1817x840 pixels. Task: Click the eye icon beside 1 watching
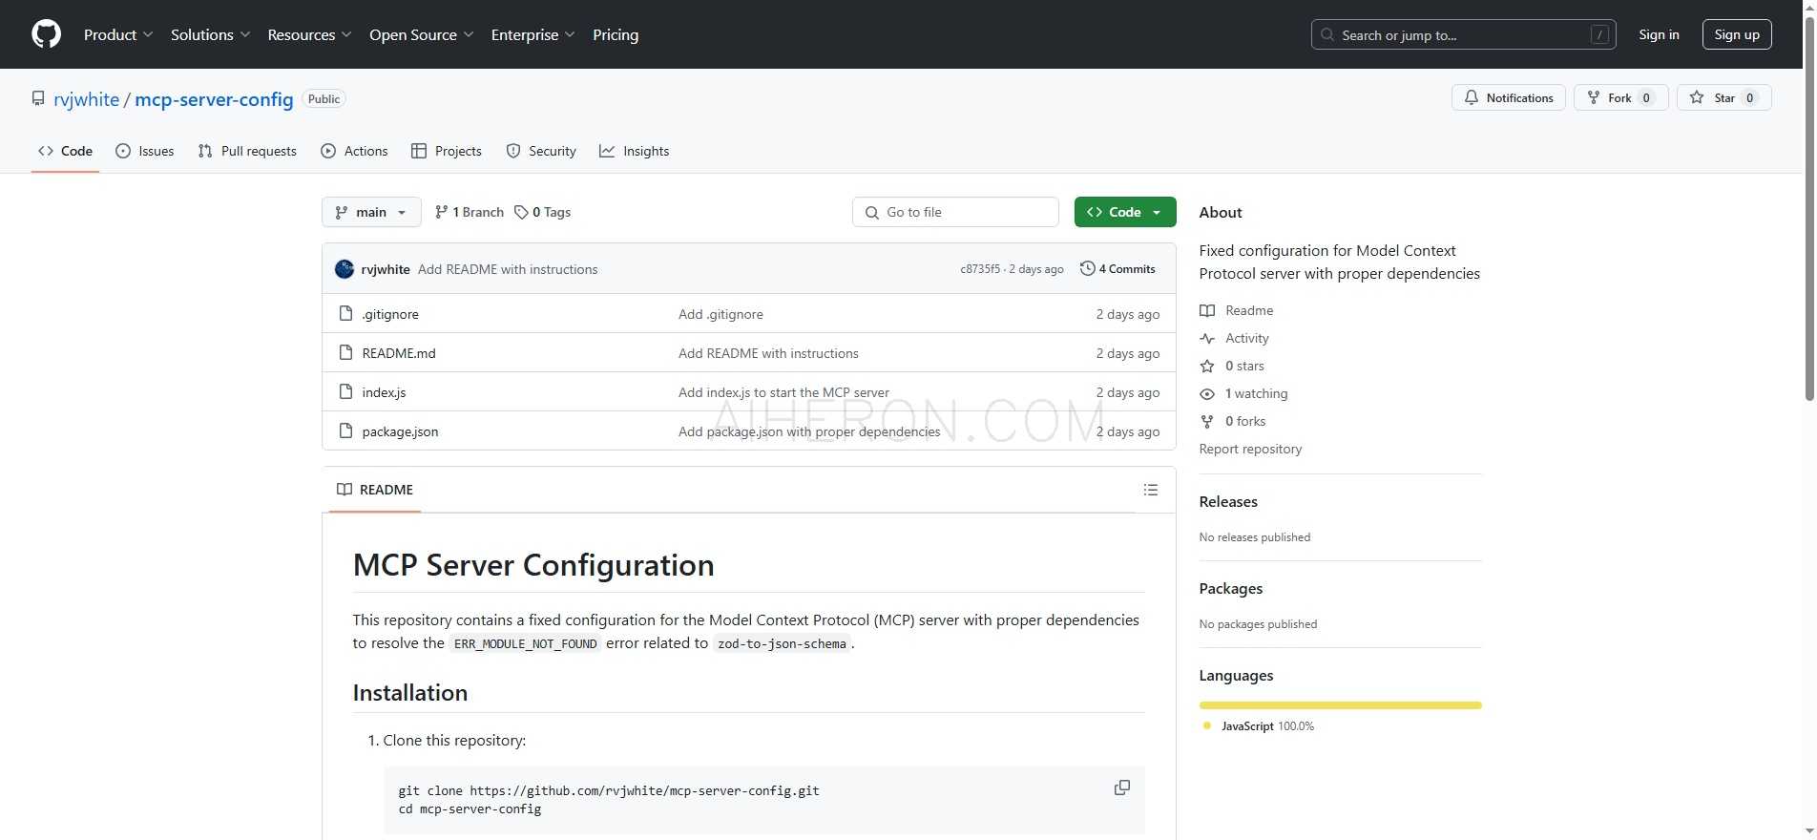click(1207, 393)
